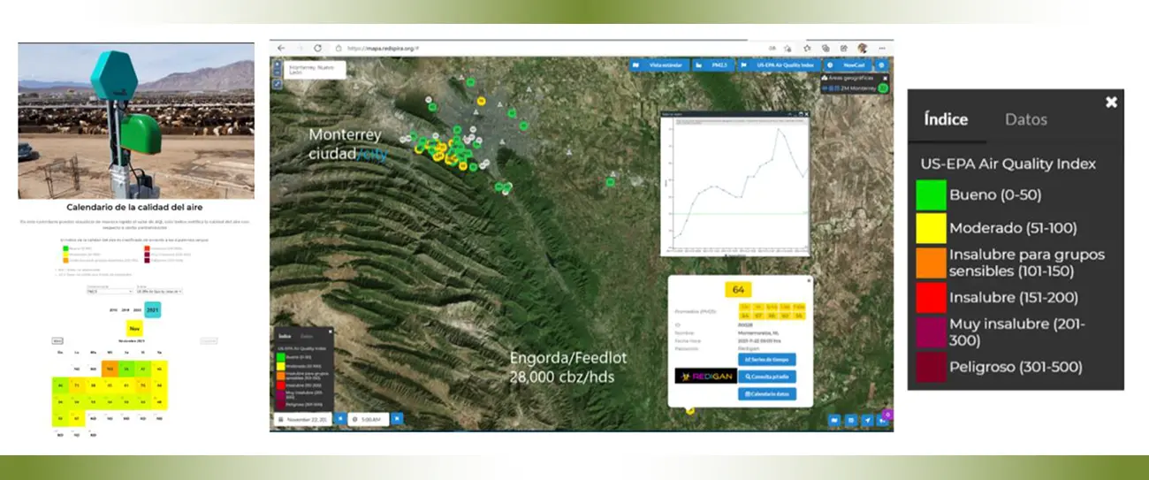Select the 2021 year button in calendar

pos(150,310)
